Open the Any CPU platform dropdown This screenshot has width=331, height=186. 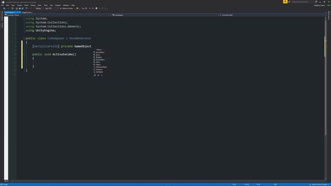coord(51,8)
